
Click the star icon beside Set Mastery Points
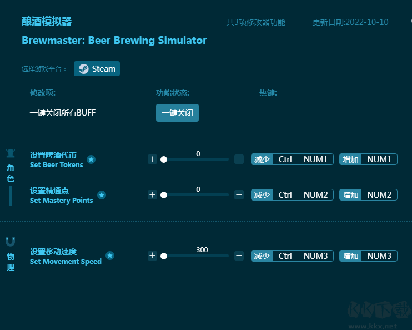[102, 195]
